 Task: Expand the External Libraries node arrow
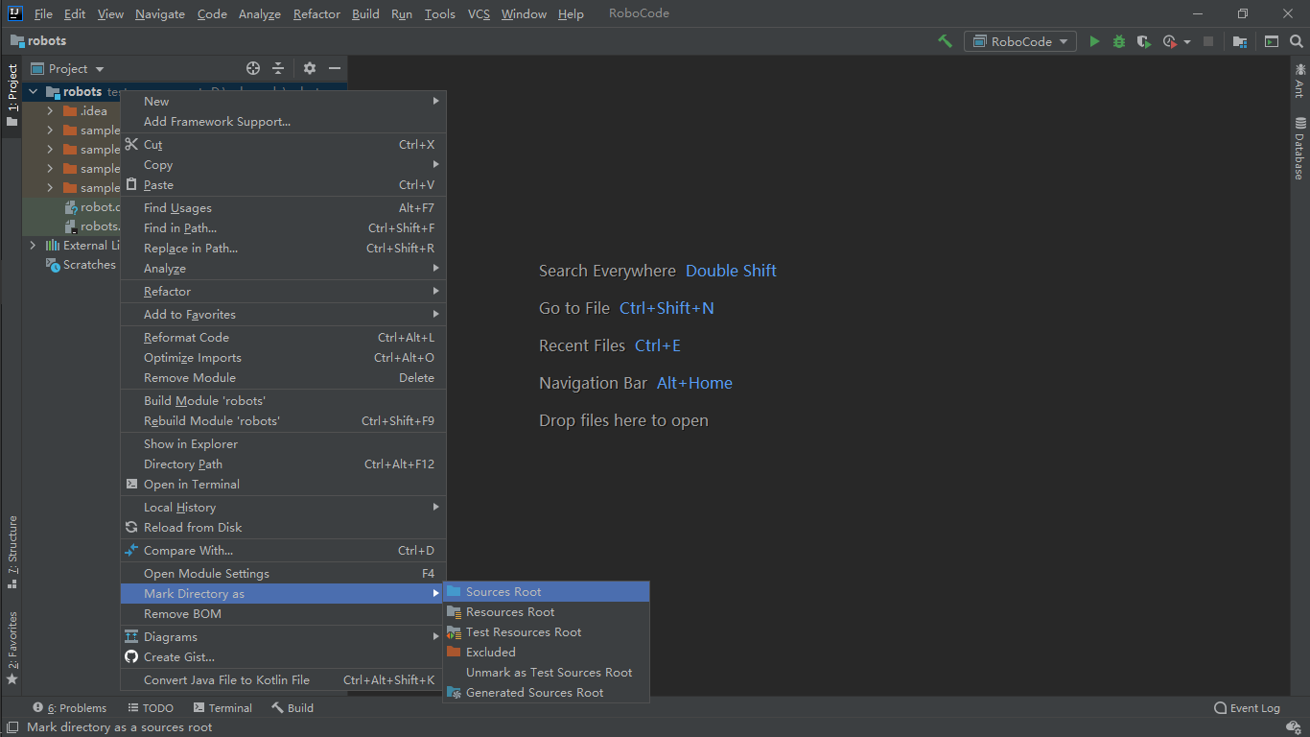pos(34,246)
